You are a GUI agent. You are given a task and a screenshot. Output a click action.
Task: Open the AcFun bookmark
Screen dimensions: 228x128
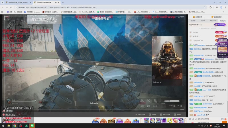(x=142, y=12)
